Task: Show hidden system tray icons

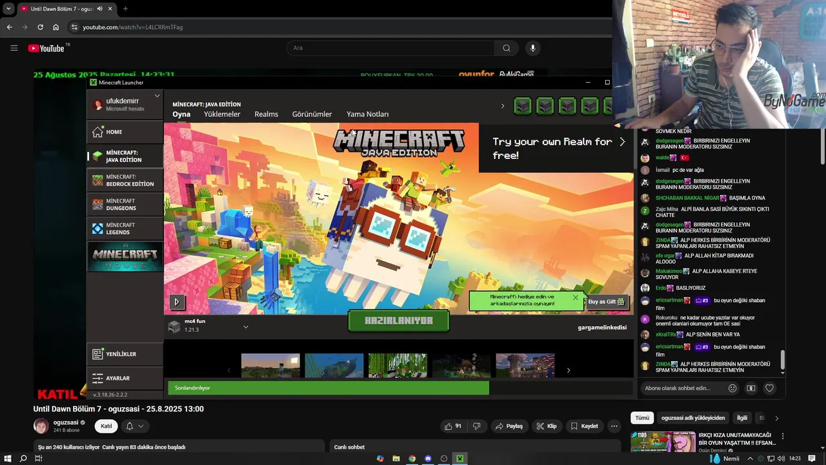Action: (x=750, y=459)
